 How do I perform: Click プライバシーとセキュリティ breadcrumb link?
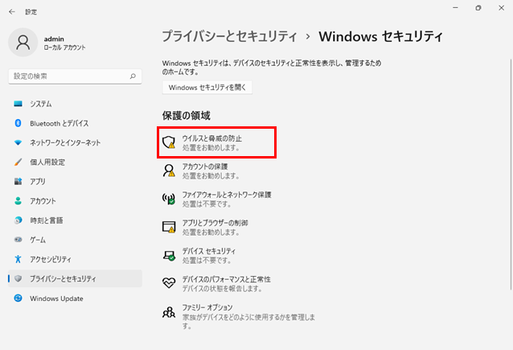coord(229,36)
